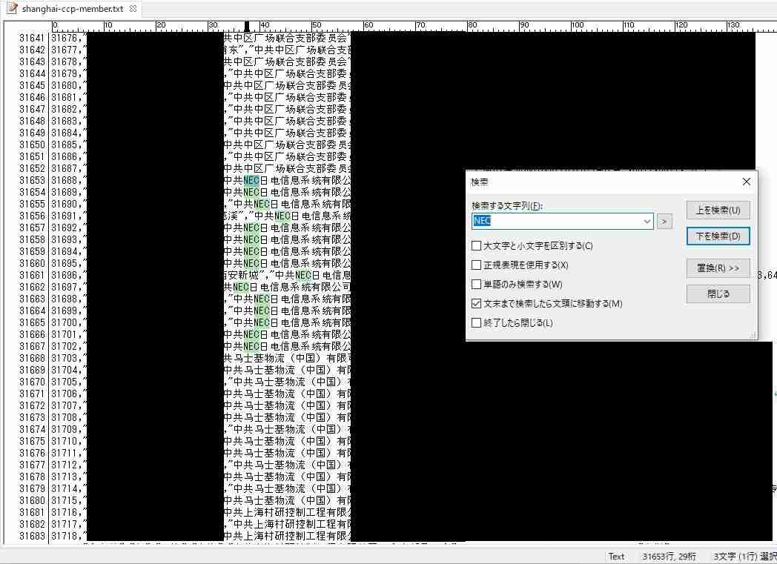The image size is (777, 564).
Task: Click line number 31683
Action: (x=32, y=536)
